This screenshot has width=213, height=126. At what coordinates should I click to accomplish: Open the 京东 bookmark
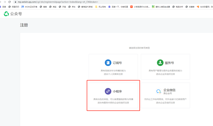[x=72, y=7]
